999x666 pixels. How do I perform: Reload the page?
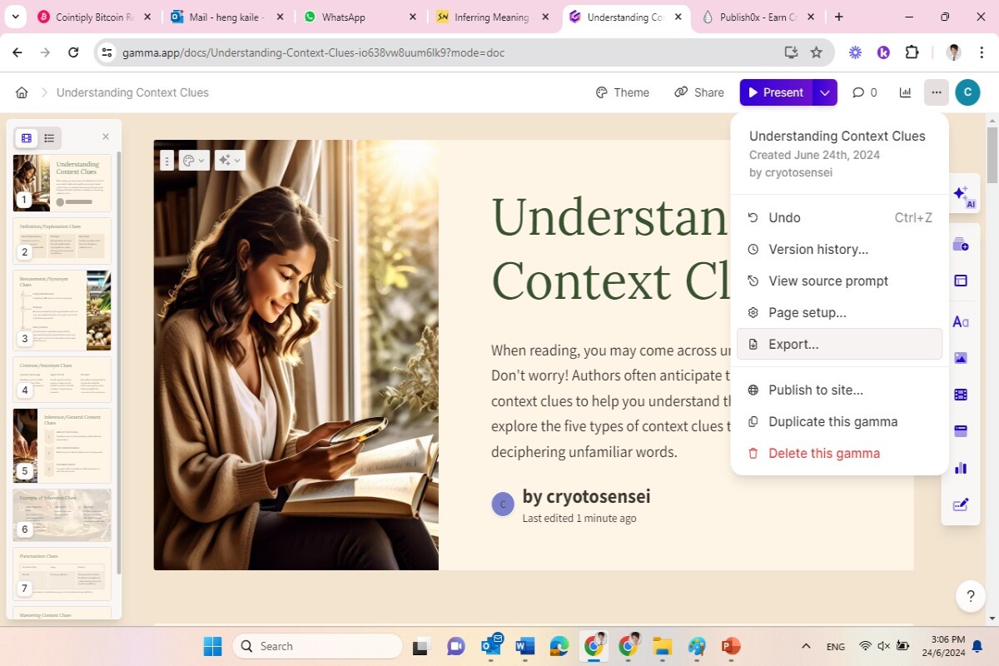click(73, 52)
